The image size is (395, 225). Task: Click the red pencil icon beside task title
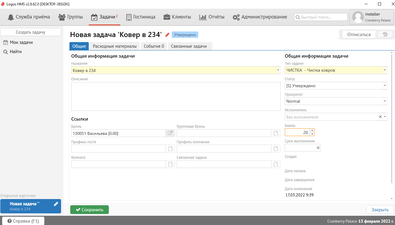tap(167, 35)
